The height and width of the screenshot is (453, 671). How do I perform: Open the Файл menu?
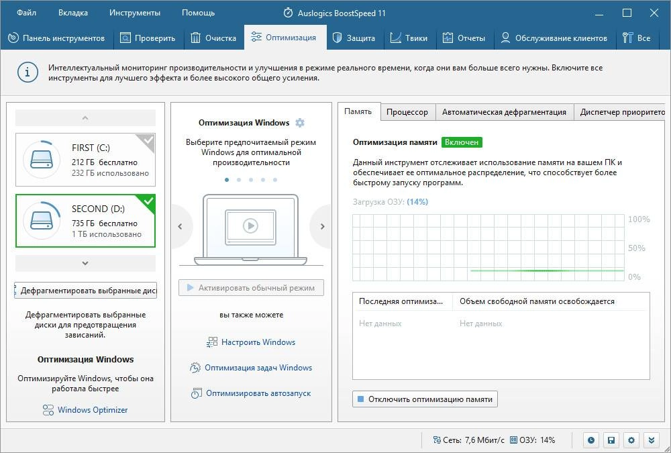pos(27,13)
